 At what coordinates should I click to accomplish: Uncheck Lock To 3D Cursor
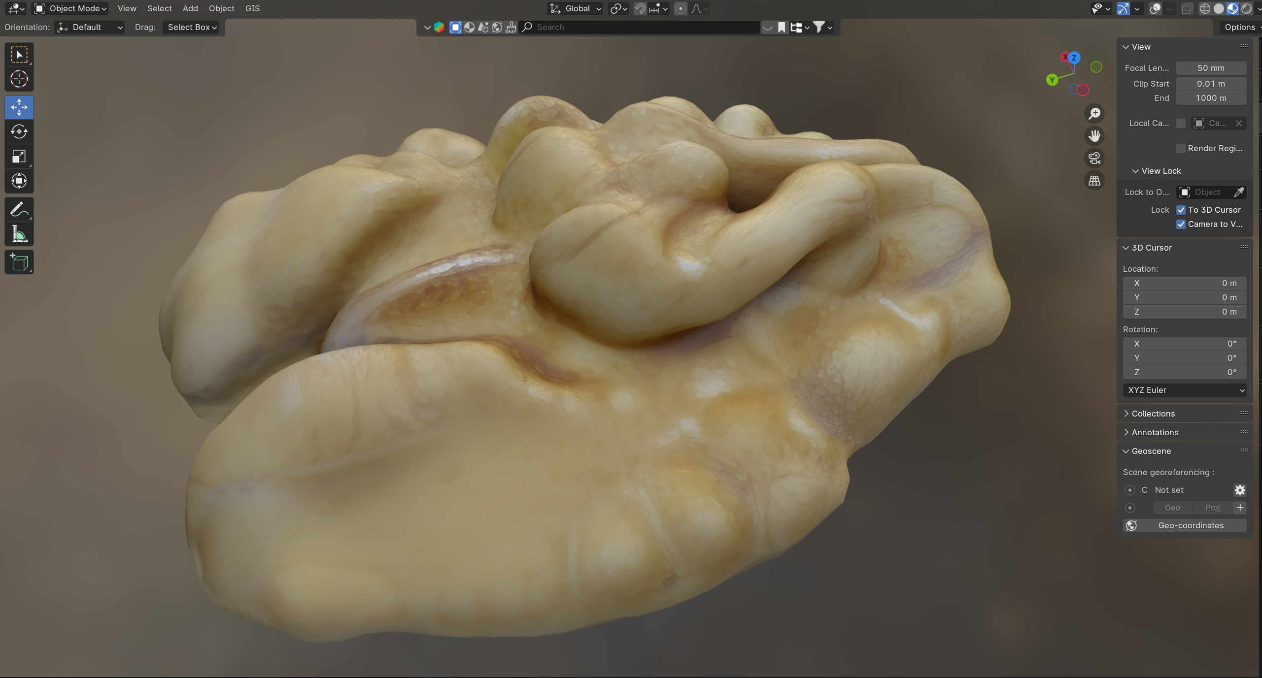click(1181, 210)
